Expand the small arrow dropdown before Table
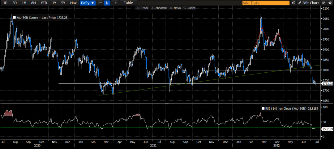The image size is (334, 149). click(x=116, y=3)
